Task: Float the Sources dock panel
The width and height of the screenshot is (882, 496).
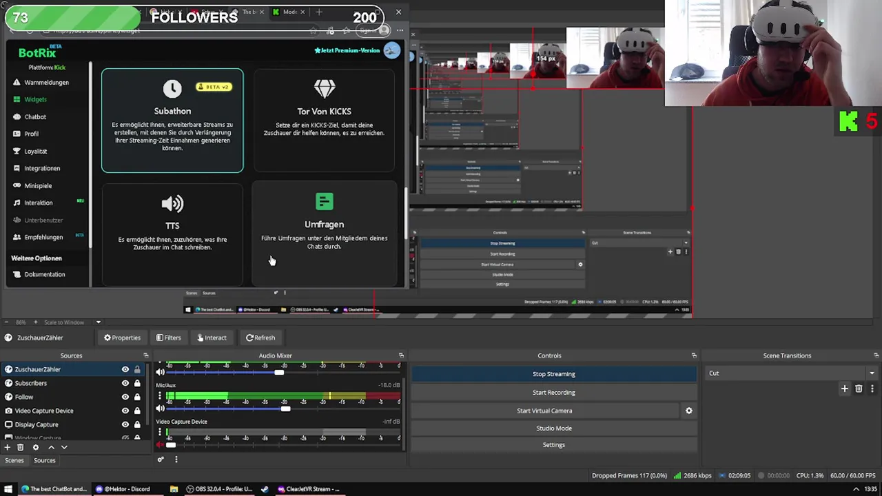Action: [x=145, y=355]
